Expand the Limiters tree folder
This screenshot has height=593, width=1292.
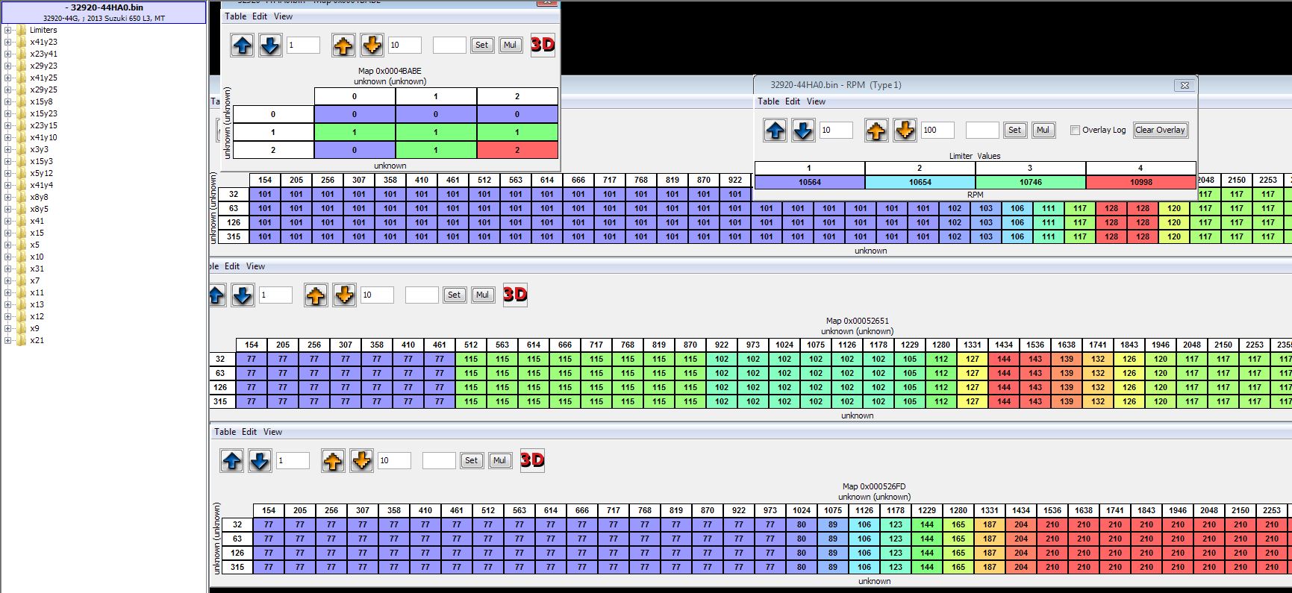pyautogui.click(x=7, y=31)
